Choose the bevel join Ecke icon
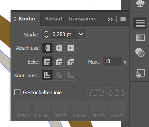149x127 pixels. tap(71, 62)
